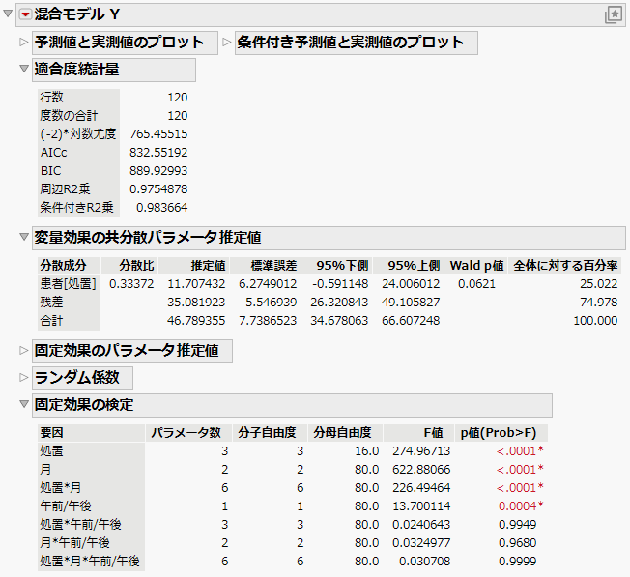Select the BIC value 889.92993
This screenshot has height=577, width=630.
(x=158, y=171)
